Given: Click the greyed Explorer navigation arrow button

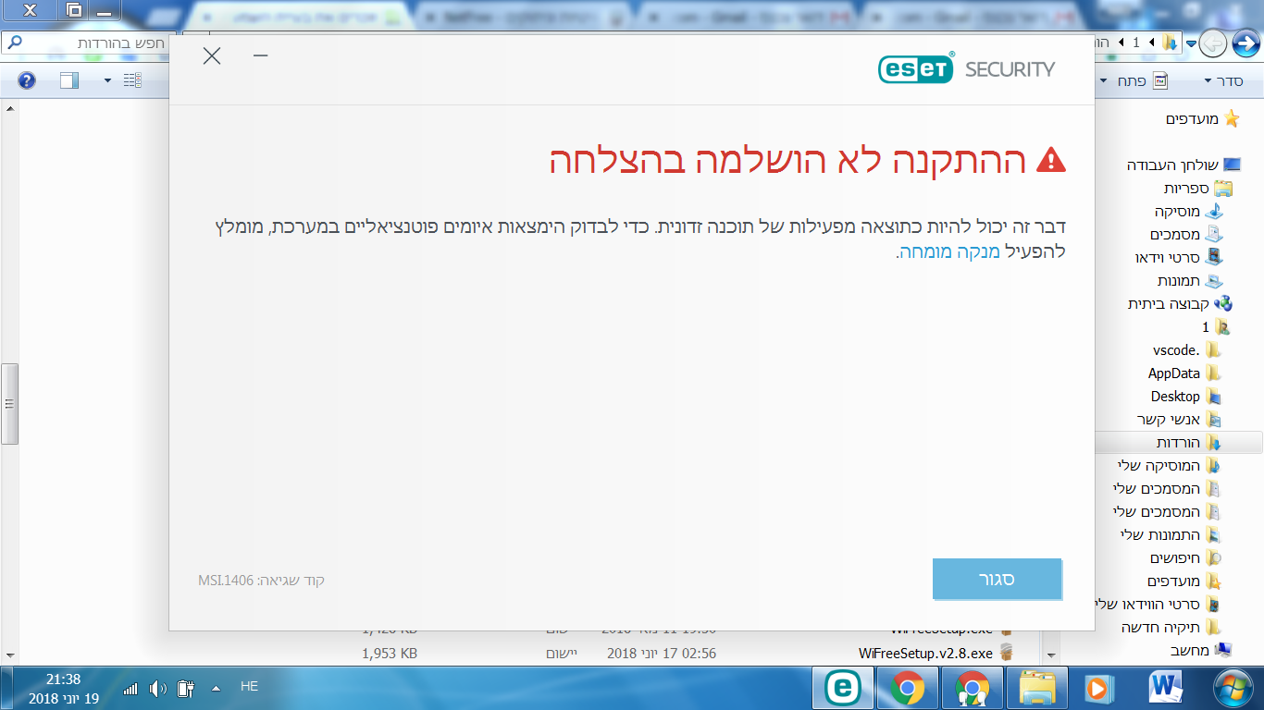Looking at the screenshot, I should click(x=1214, y=43).
